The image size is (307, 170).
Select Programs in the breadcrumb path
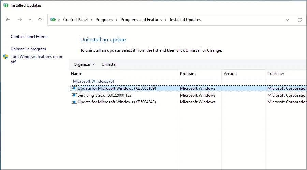(104, 20)
